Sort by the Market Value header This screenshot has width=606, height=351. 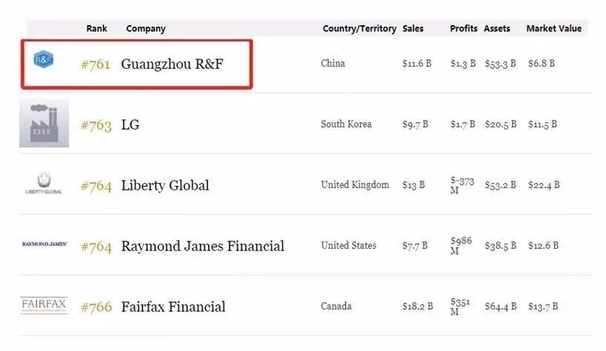553,29
